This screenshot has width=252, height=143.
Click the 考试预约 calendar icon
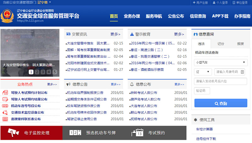pos(137,133)
